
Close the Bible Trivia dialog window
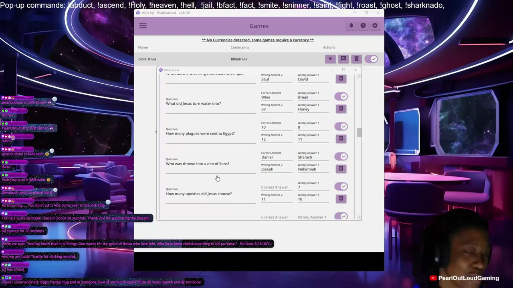click(355, 70)
